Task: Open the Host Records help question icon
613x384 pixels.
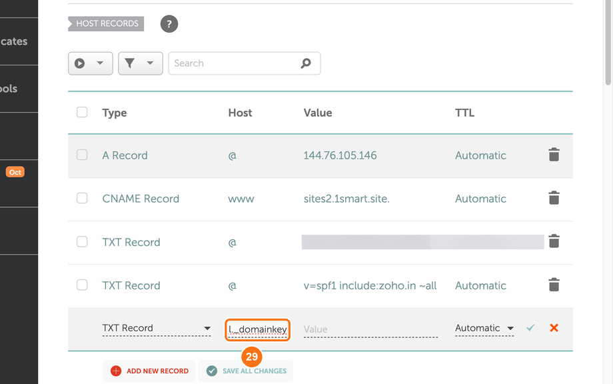Action: click(x=169, y=24)
